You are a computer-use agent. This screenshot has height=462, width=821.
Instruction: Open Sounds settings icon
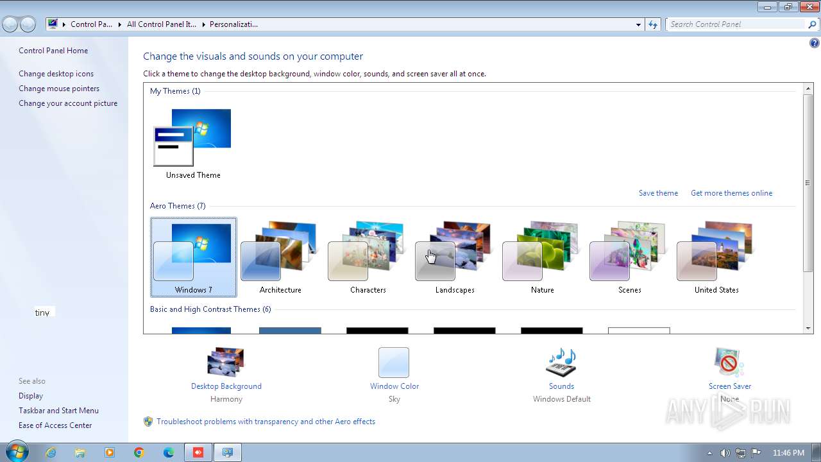pyautogui.click(x=561, y=363)
